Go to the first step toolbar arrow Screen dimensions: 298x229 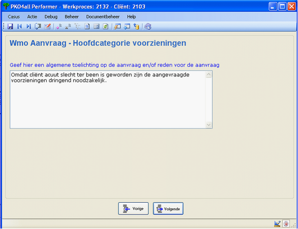coord(19,26)
